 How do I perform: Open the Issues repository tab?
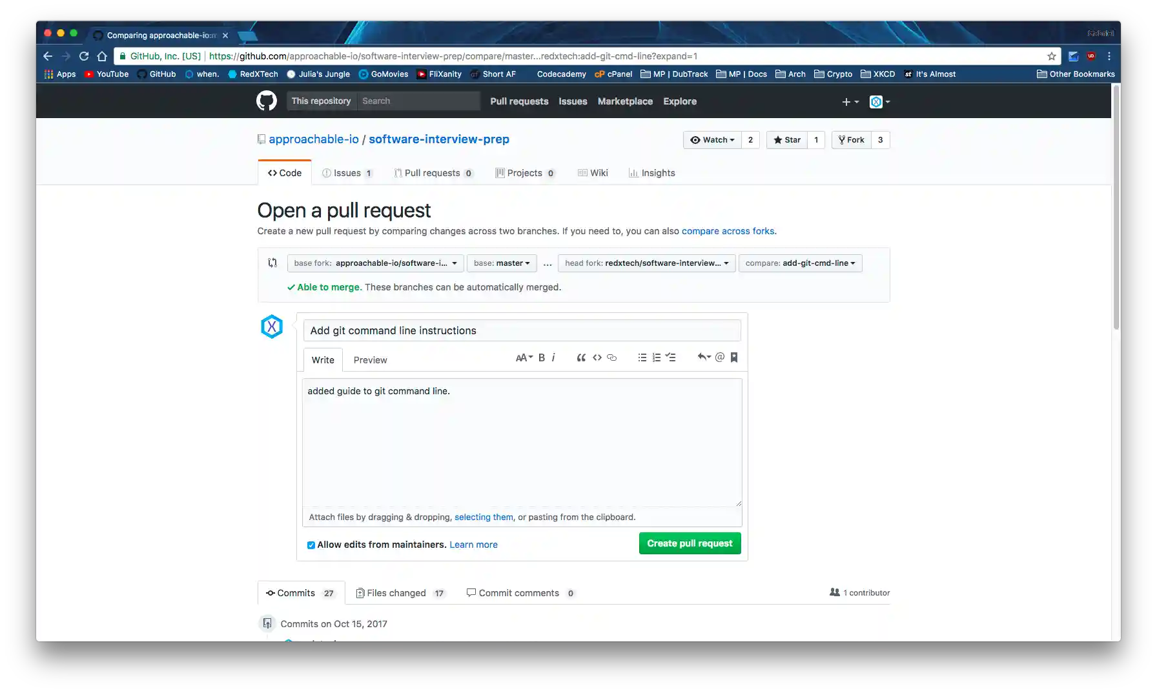click(x=347, y=173)
